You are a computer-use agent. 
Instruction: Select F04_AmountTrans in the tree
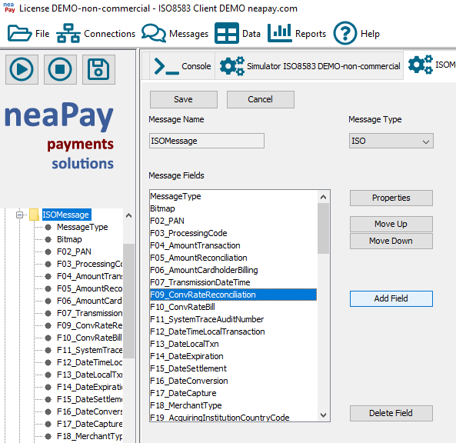(x=89, y=276)
